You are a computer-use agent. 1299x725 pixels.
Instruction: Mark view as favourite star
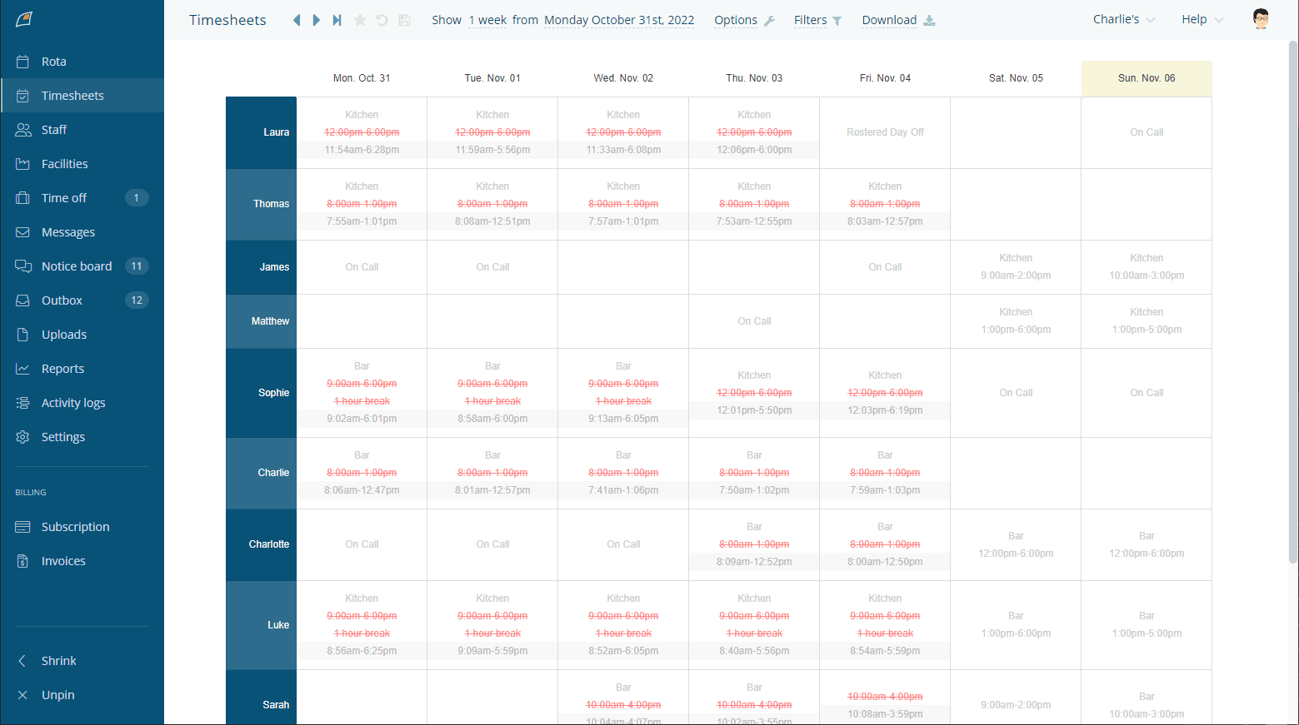(x=360, y=20)
